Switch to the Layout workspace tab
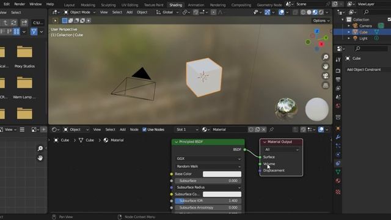 (69, 5)
